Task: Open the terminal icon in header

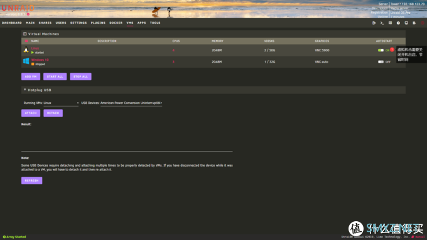Action: point(382,23)
